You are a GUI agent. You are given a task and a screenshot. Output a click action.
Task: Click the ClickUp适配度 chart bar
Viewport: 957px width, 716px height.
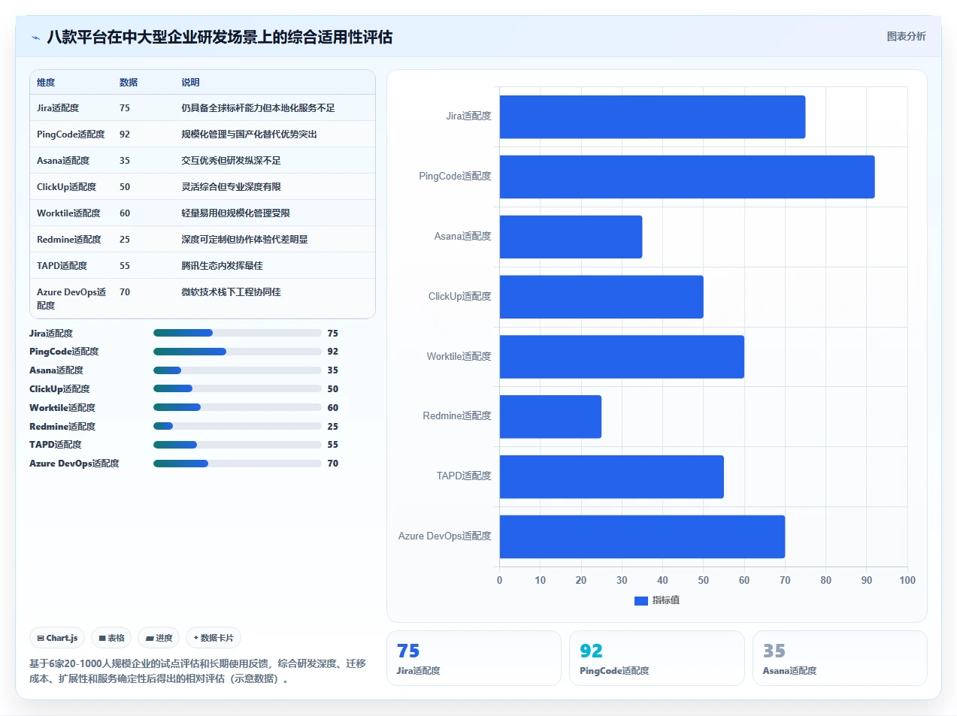tap(601, 297)
